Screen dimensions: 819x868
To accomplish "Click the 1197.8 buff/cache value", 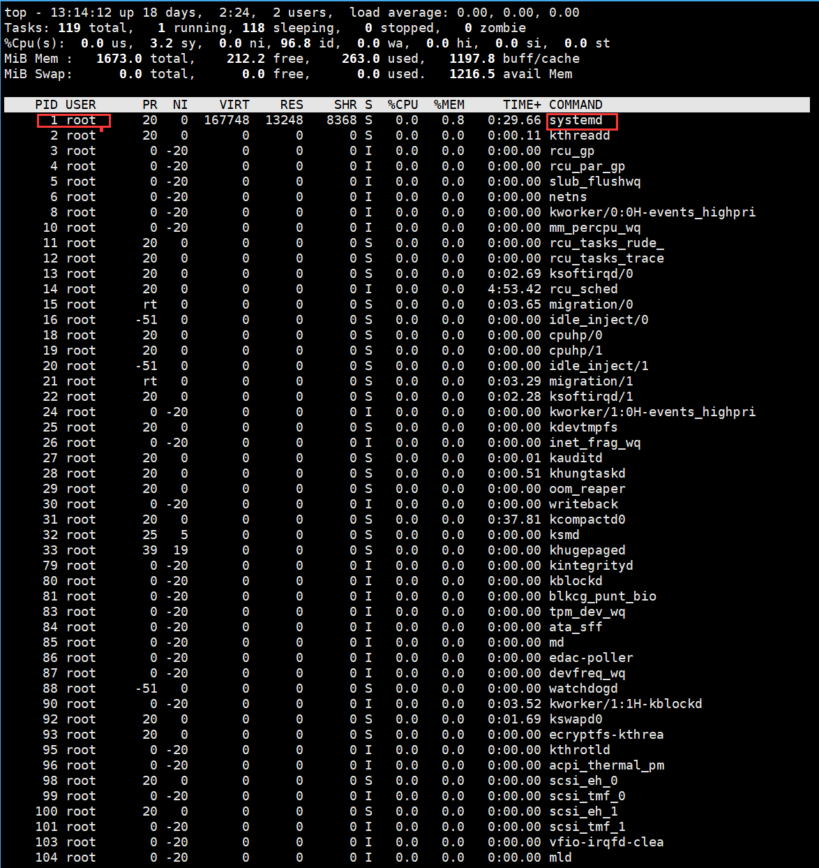I will click(472, 59).
